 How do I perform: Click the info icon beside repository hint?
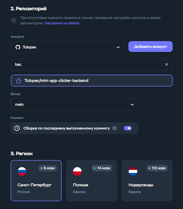14,21
